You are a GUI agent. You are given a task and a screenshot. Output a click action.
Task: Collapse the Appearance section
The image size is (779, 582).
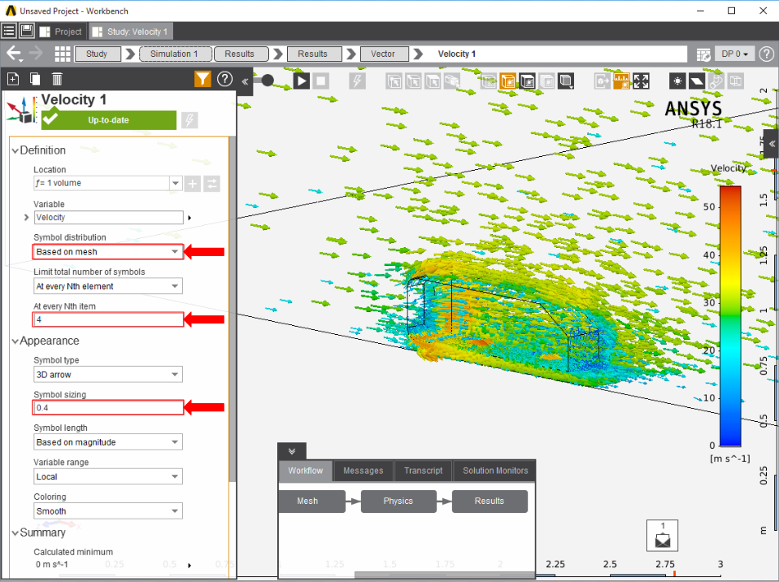[x=15, y=341]
